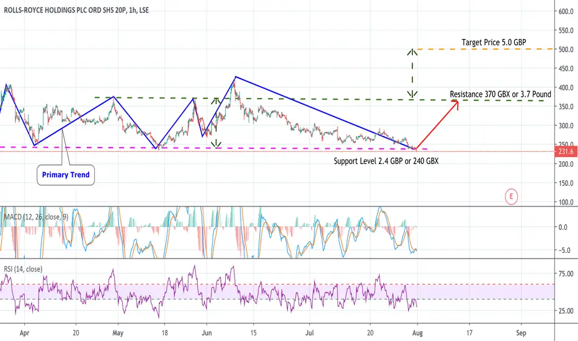Click the 100.0 price axis label
Image resolution: width=578 pixels, height=341 pixels.
point(566,202)
